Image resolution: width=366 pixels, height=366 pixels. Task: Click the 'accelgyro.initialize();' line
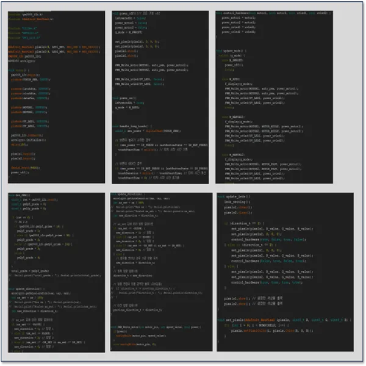click(29, 140)
